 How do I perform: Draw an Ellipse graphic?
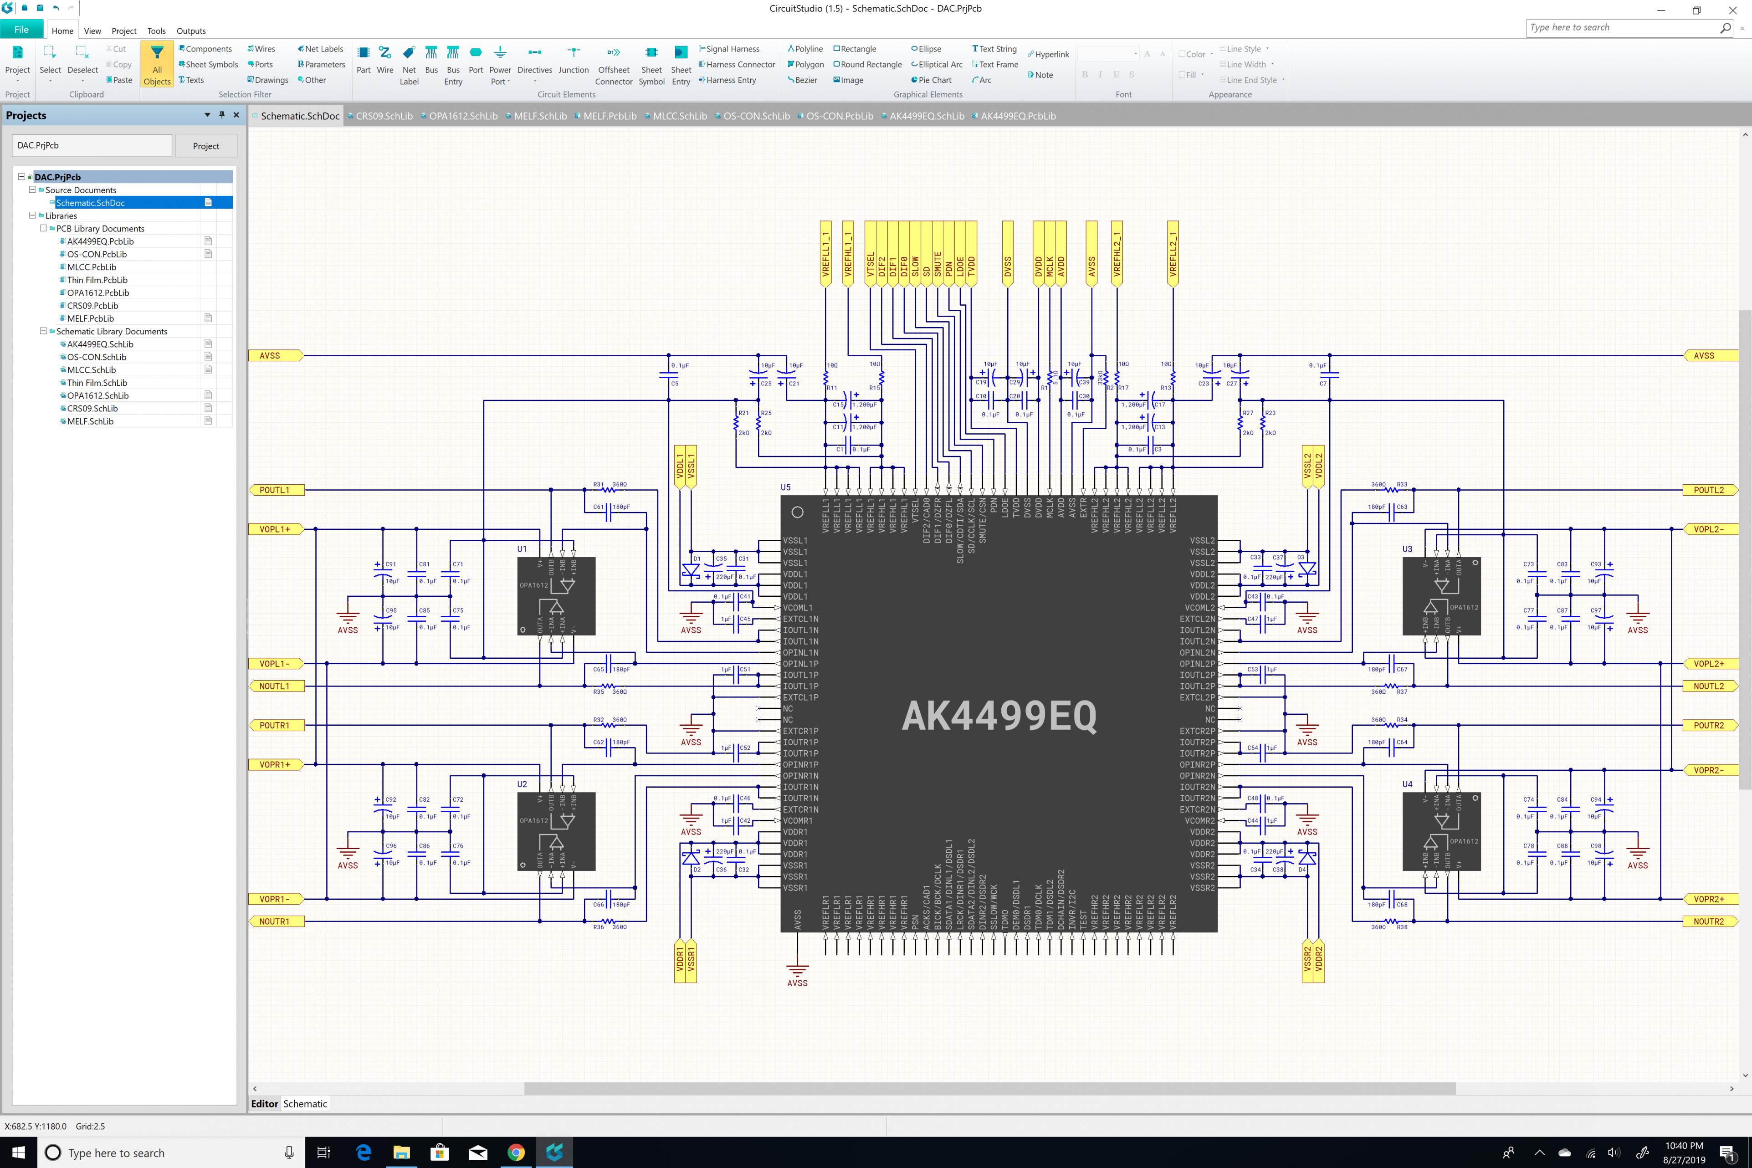(926, 48)
